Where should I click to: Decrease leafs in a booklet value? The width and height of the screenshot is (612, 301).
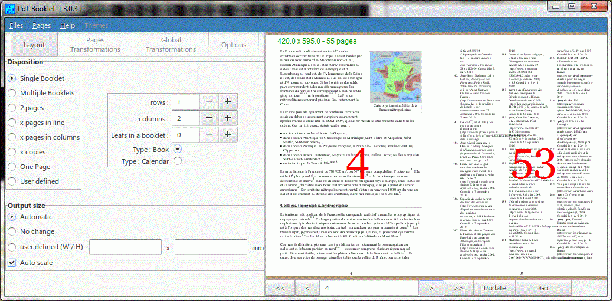tap(209, 135)
